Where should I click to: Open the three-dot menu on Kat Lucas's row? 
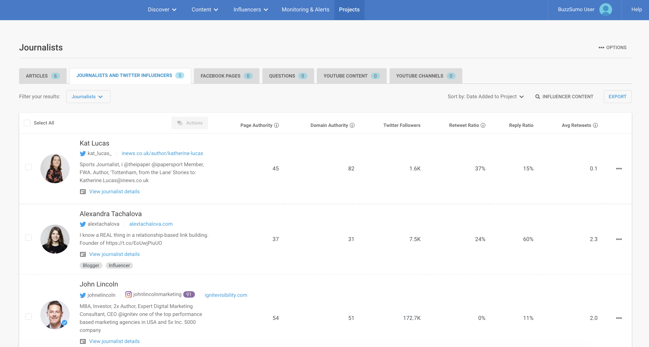619,168
